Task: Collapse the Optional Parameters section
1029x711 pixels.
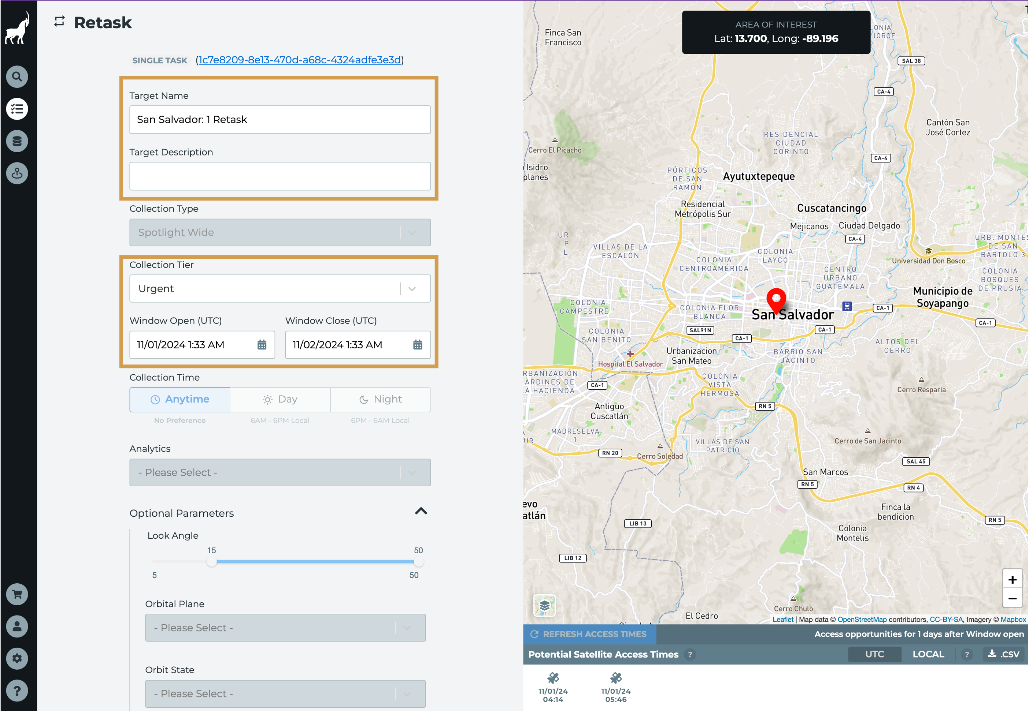Action: point(421,511)
